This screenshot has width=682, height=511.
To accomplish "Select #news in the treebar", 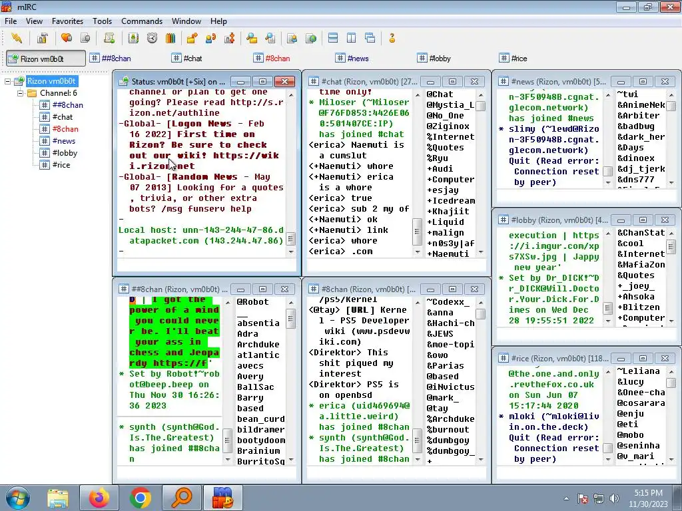I will [x=63, y=141].
